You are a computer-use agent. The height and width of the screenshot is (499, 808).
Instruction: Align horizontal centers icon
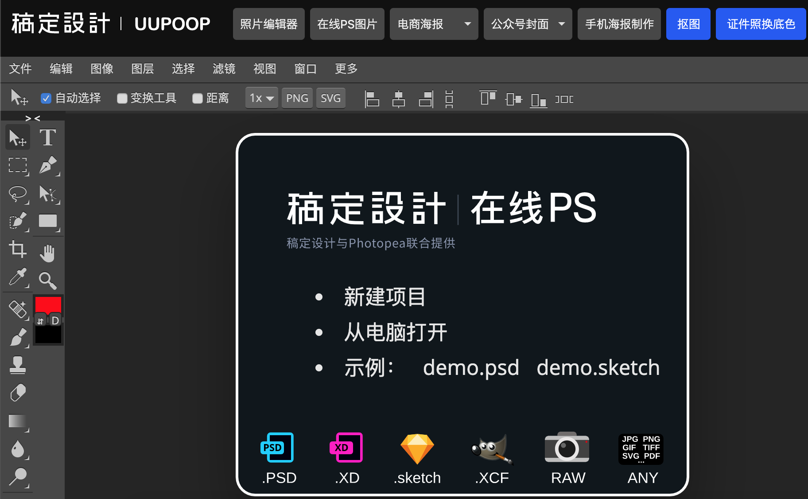coord(399,99)
